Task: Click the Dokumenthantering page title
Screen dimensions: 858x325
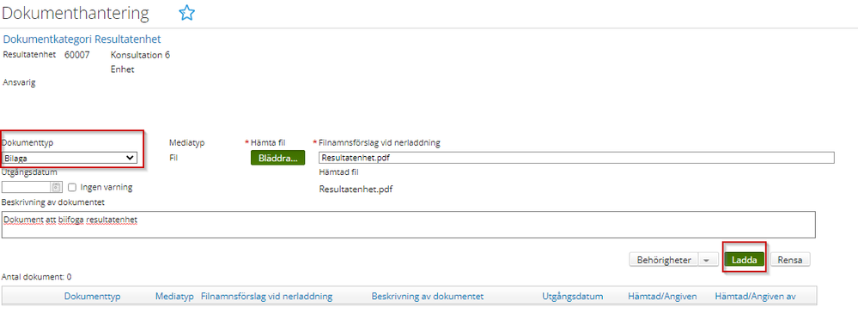Action: point(76,13)
